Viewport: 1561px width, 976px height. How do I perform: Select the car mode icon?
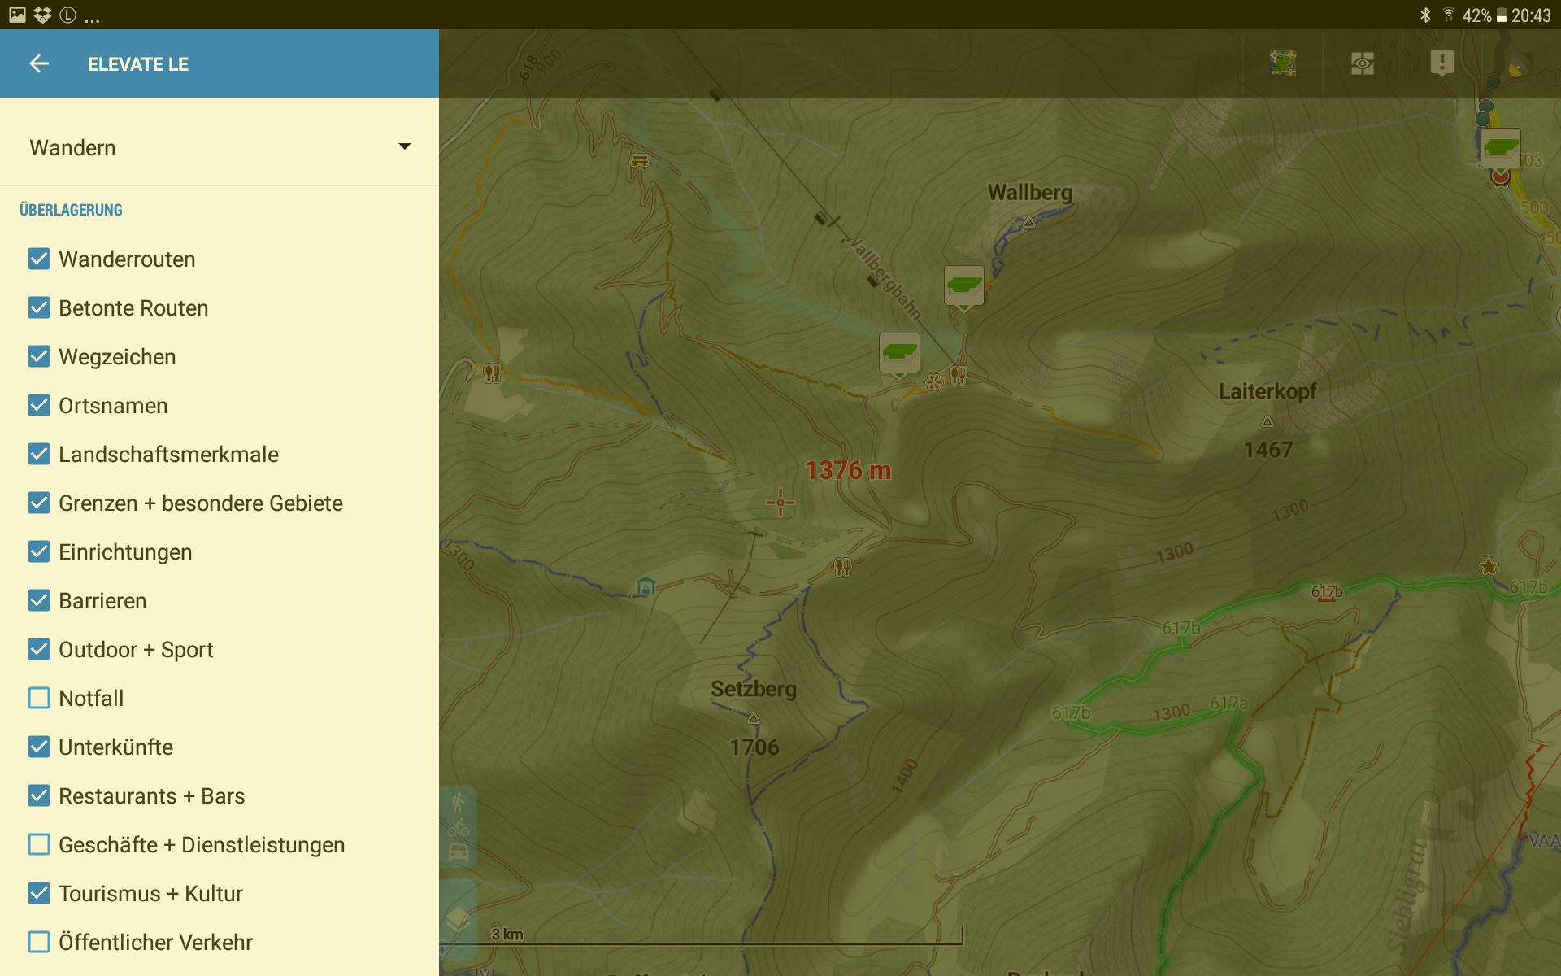click(x=459, y=852)
